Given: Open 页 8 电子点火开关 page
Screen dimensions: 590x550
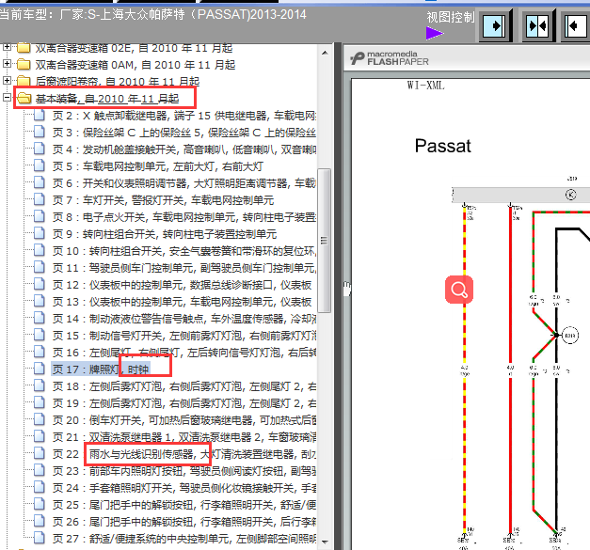Looking at the screenshot, I should (184, 217).
